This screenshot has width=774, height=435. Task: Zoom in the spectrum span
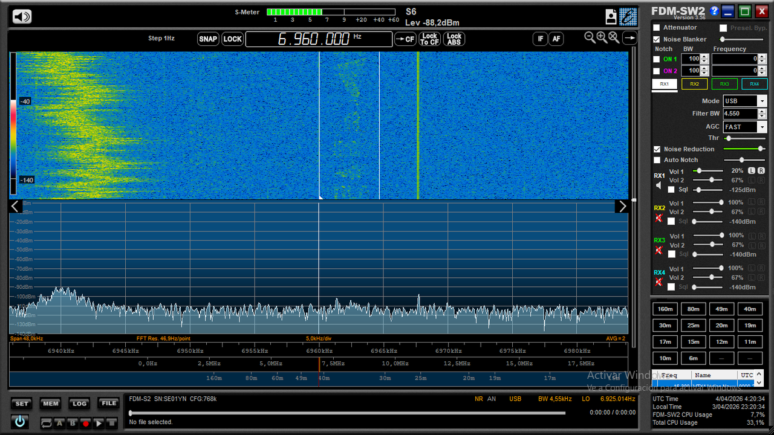pyautogui.click(x=602, y=37)
